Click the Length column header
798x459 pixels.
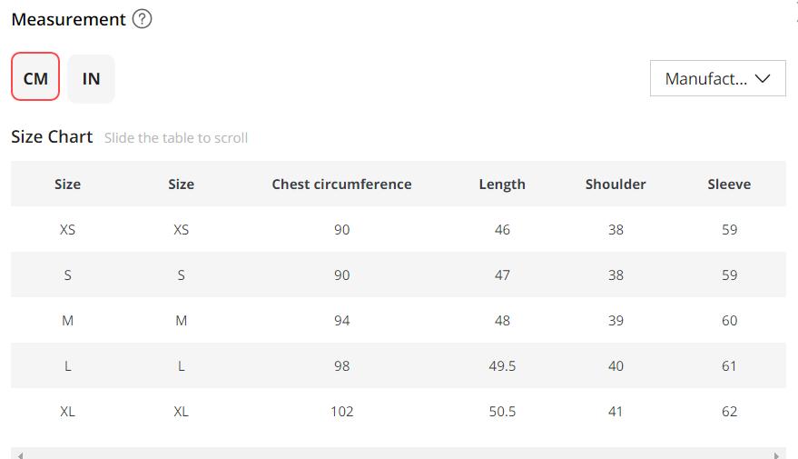click(502, 185)
